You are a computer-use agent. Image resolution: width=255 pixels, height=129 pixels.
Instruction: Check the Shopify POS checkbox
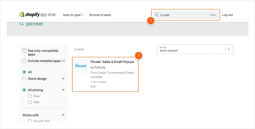(30, 121)
